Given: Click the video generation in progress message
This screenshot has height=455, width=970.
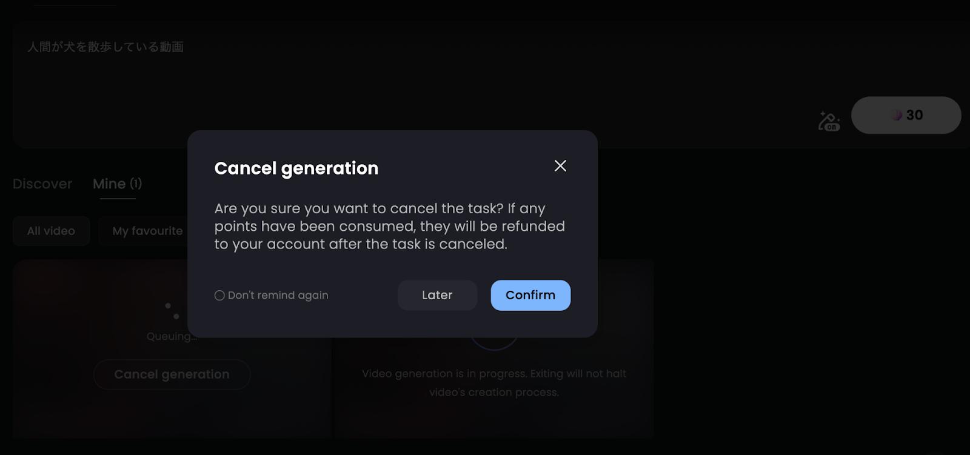Looking at the screenshot, I should pos(494,383).
